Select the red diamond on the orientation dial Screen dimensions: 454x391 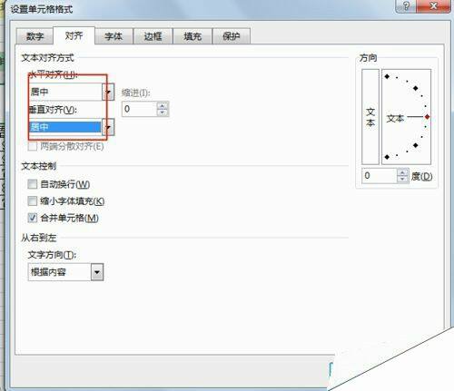pyautogui.click(x=427, y=117)
